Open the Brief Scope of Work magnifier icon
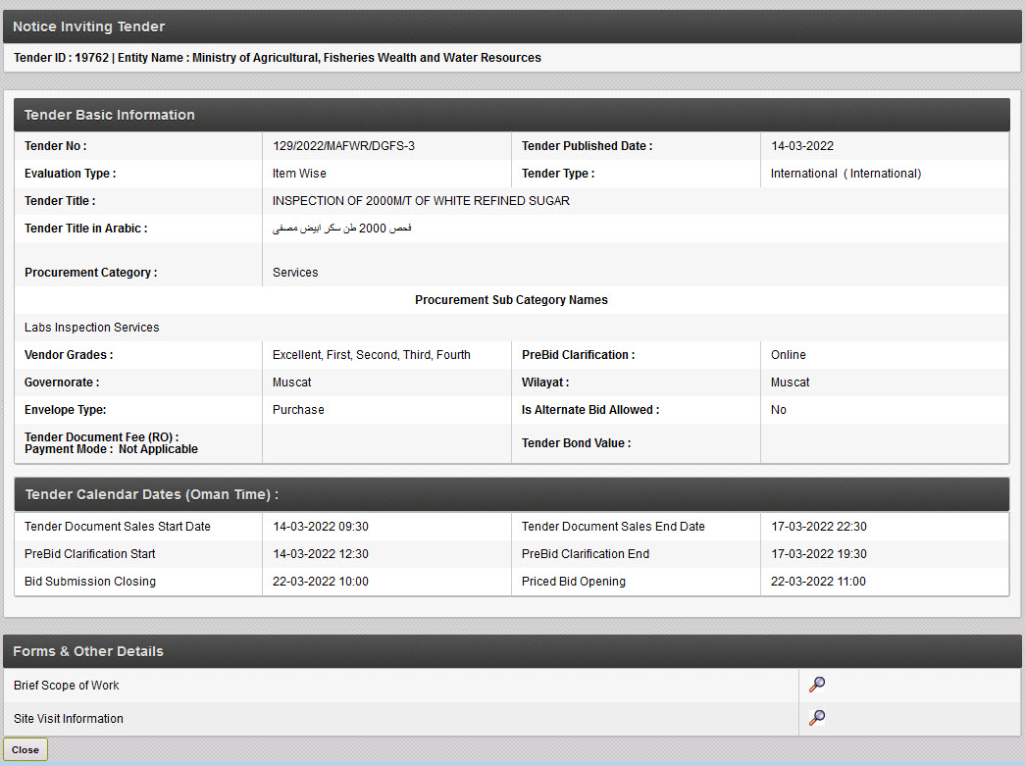The image size is (1025, 766). (x=816, y=685)
